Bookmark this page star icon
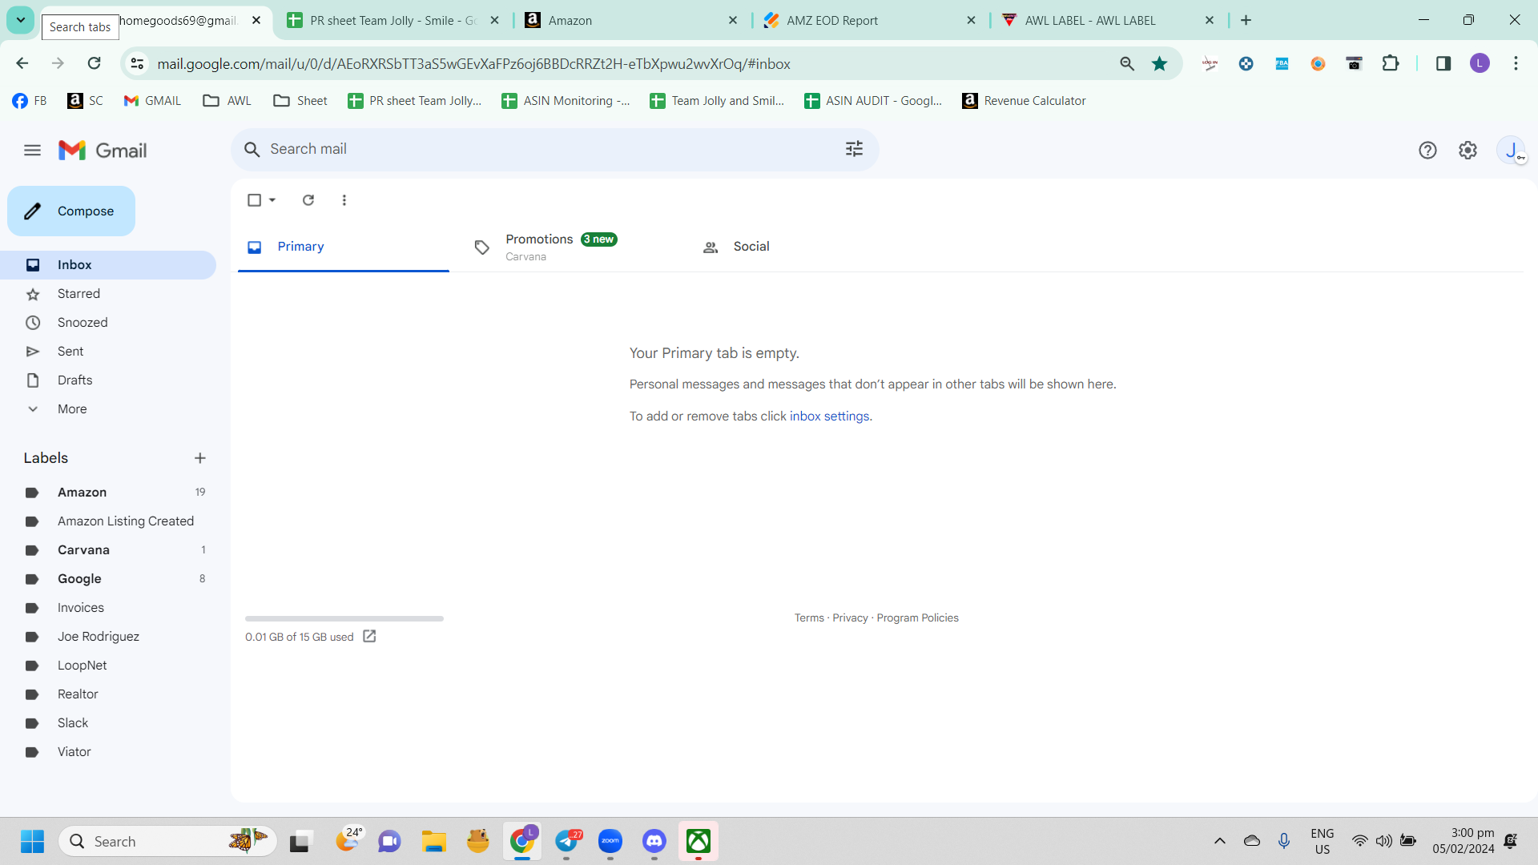The height and width of the screenshot is (865, 1538). click(1159, 64)
